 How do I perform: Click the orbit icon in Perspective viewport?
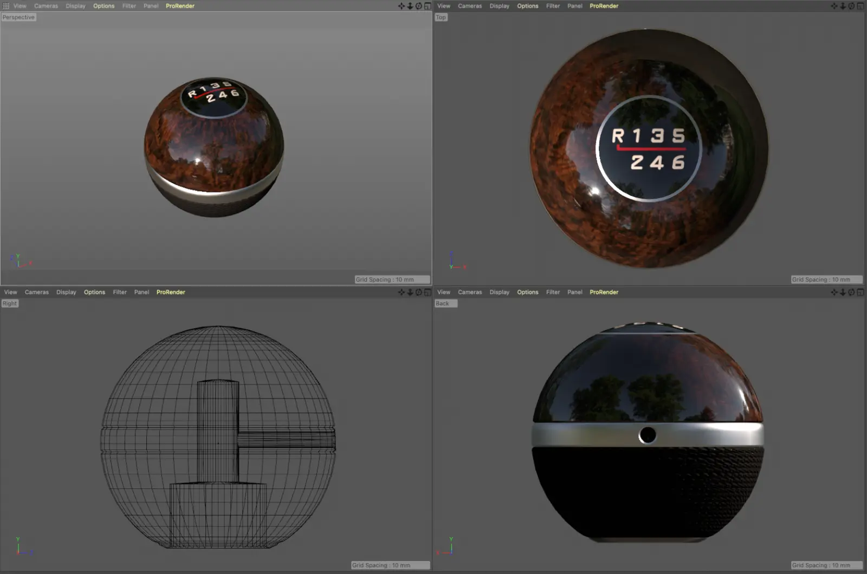click(418, 6)
